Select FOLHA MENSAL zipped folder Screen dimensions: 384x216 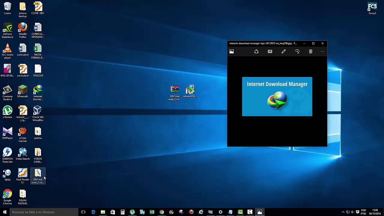pos(22,197)
